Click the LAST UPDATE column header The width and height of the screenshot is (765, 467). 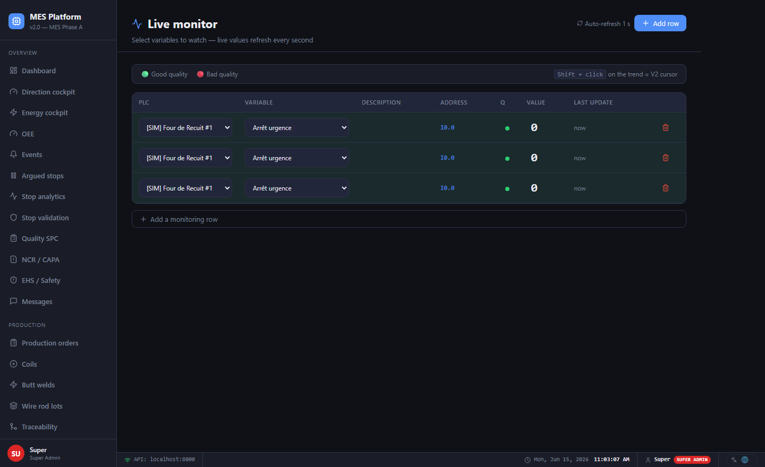(593, 102)
